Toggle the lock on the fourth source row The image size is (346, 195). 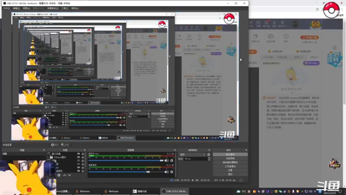83,164
